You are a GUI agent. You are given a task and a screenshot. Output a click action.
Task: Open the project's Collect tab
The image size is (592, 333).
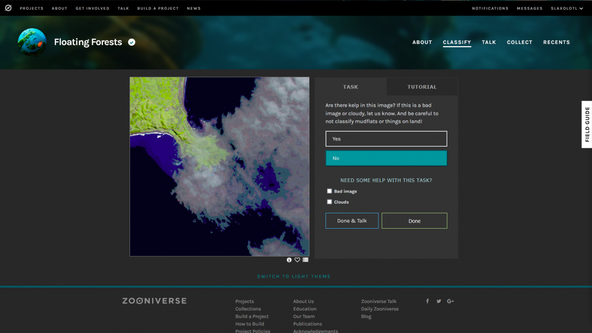pyautogui.click(x=520, y=42)
